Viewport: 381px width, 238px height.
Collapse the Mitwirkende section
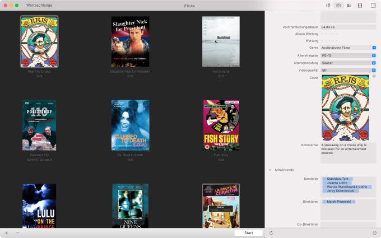pos(270,170)
